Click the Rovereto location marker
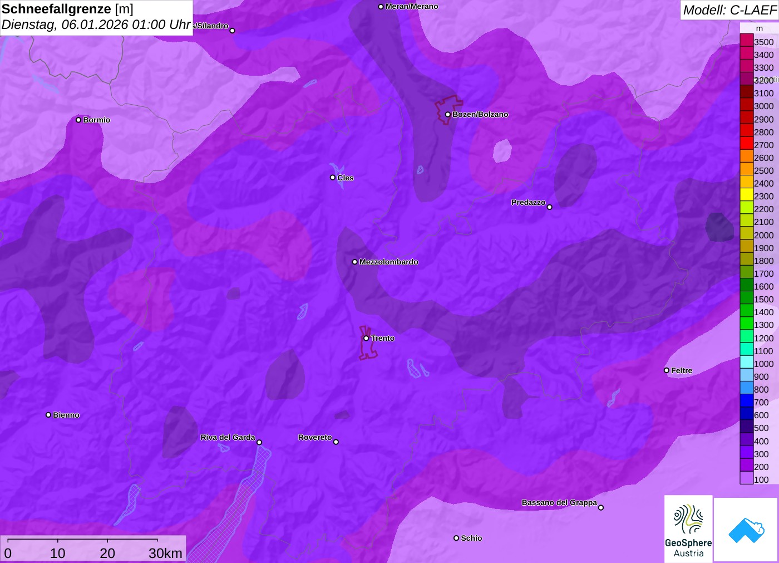 [336, 442]
